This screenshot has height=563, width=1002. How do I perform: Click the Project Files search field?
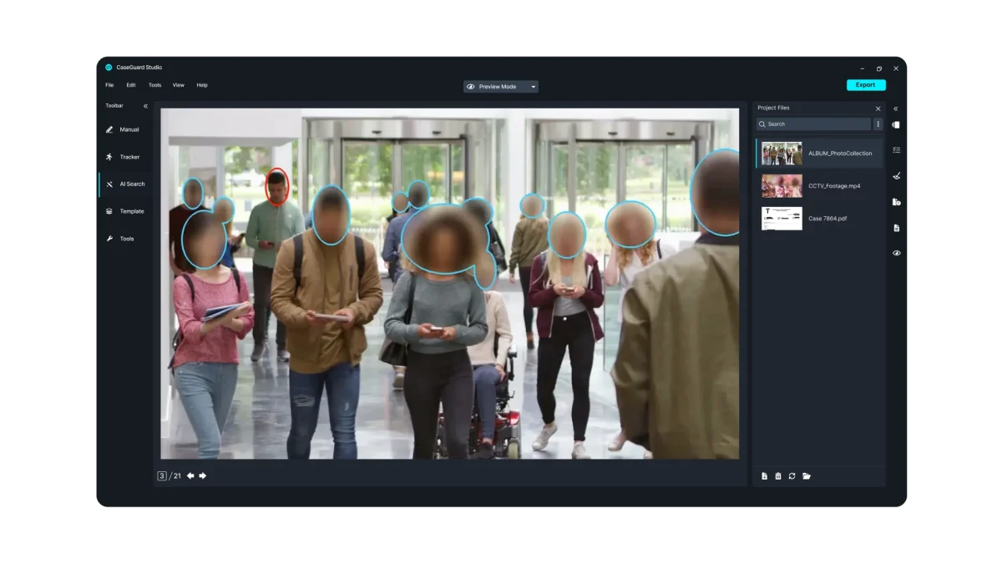814,124
